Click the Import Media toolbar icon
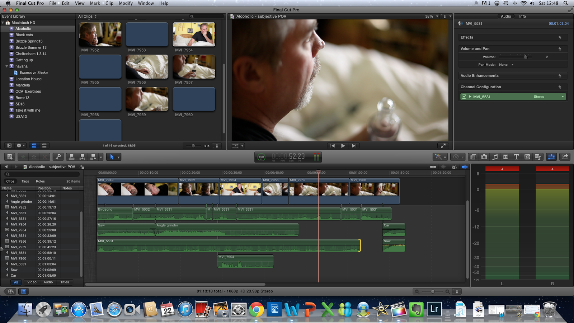Image resolution: width=574 pixels, height=323 pixels. coord(10,157)
